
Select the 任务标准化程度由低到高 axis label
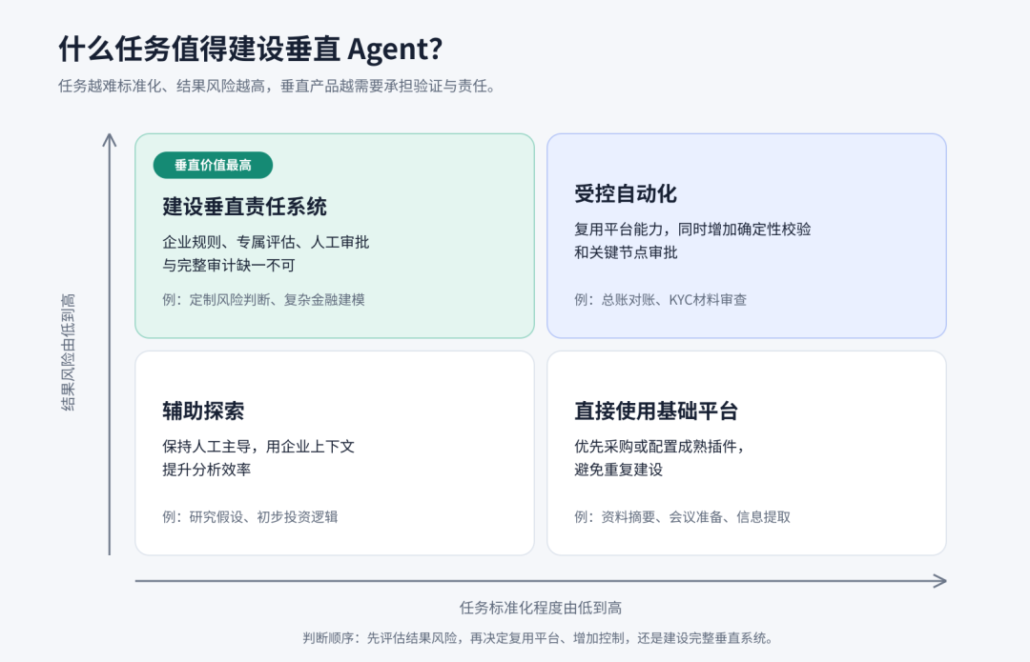coord(541,609)
